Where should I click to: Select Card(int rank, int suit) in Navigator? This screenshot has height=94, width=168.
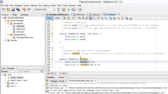(19, 80)
